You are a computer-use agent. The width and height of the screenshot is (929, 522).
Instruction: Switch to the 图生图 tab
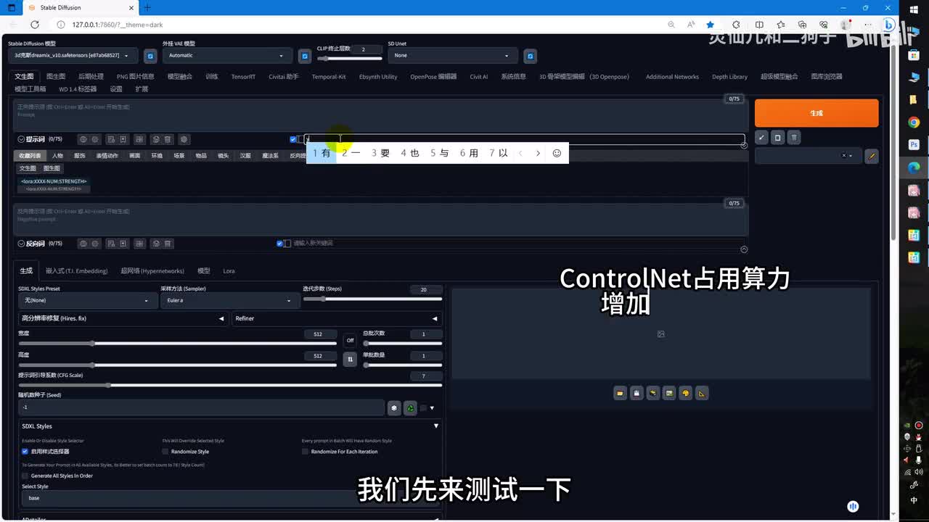[56, 76]
